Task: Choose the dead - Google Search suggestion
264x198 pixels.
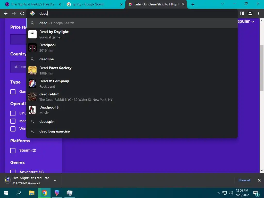Action: tap(132, 23)
